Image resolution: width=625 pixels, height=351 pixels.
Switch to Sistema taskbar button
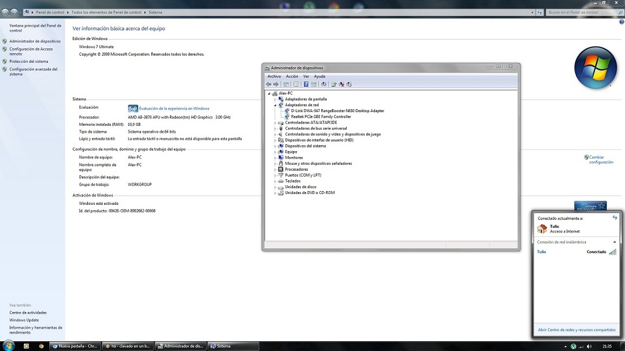coord(233,346)
